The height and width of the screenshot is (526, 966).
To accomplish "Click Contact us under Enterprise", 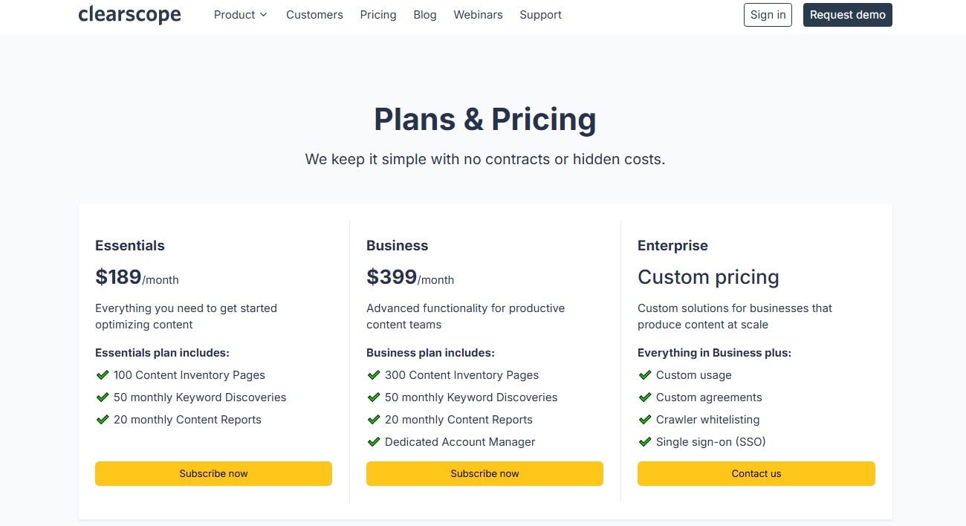I will point(756,473).
